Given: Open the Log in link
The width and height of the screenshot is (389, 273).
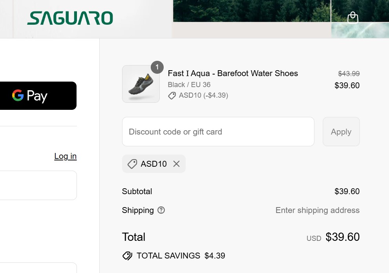Looking at the screenshot, I should pyautogui.click(x=65, y=156).
